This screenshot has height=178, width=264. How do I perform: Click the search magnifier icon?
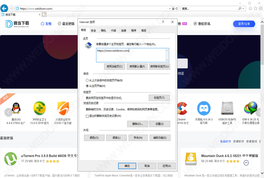(x=240, y=9)
